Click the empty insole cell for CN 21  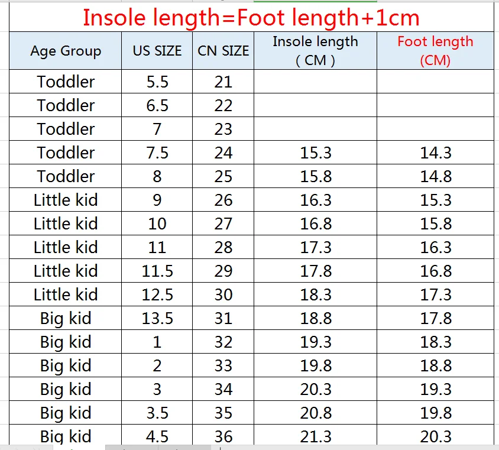(315, 82)
